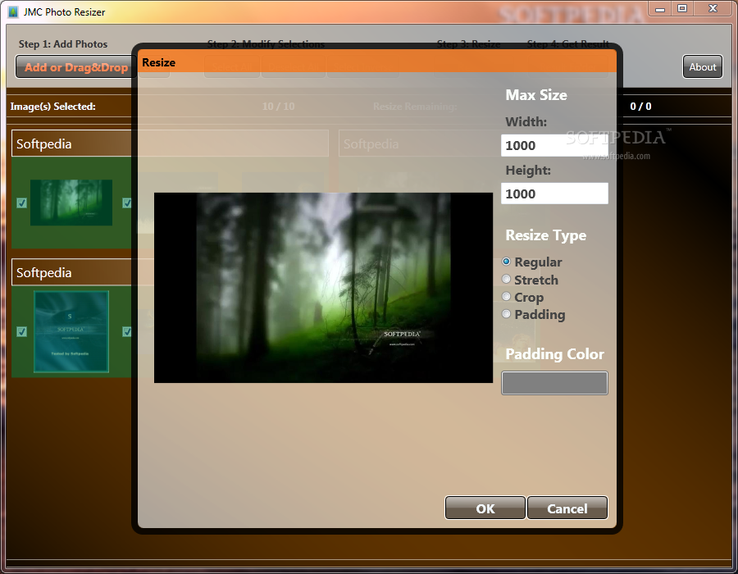The height and width of the screenshot is (574, 738).
Task: Open the Padding Color swatch
Action: (x=554, y=383)
